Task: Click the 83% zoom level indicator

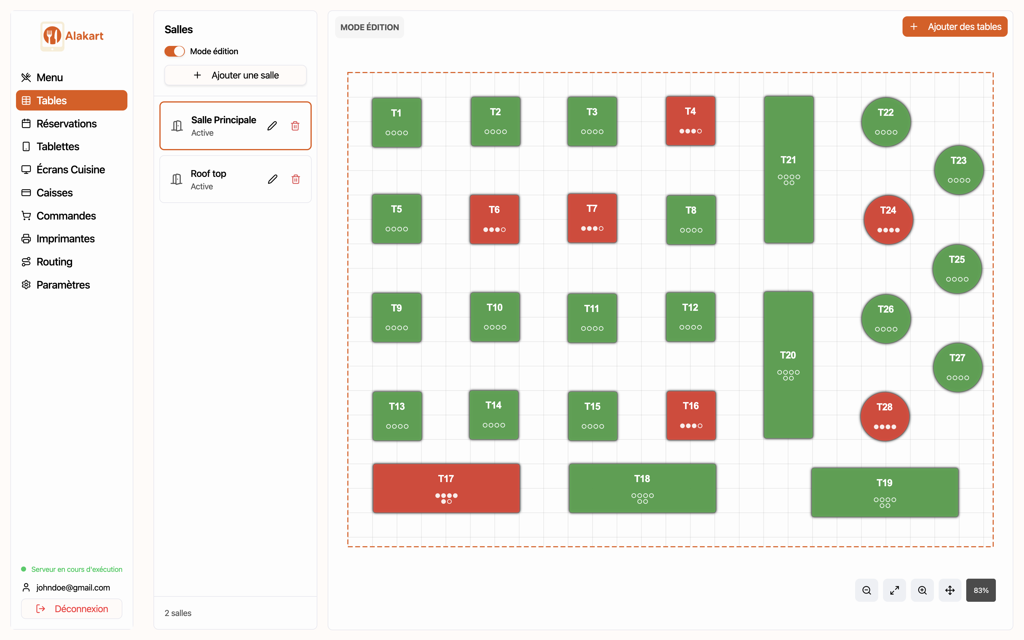Action: pyautogui.click(x=980, y=590)
